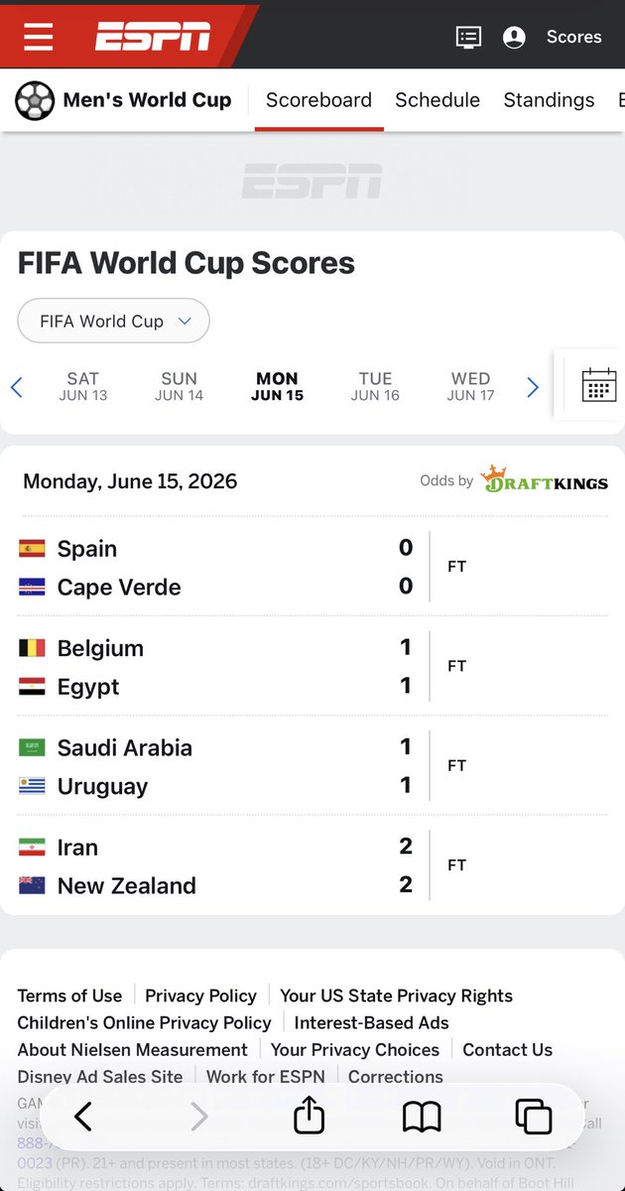Viewport: 625px width, 1191px height.
Task: Select Tue Jun 16 date
Action: pyautogui.click(x=375, y=386)
